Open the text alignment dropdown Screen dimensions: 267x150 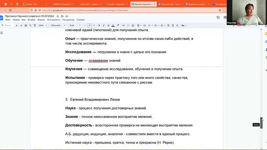[x=139, y=25]
